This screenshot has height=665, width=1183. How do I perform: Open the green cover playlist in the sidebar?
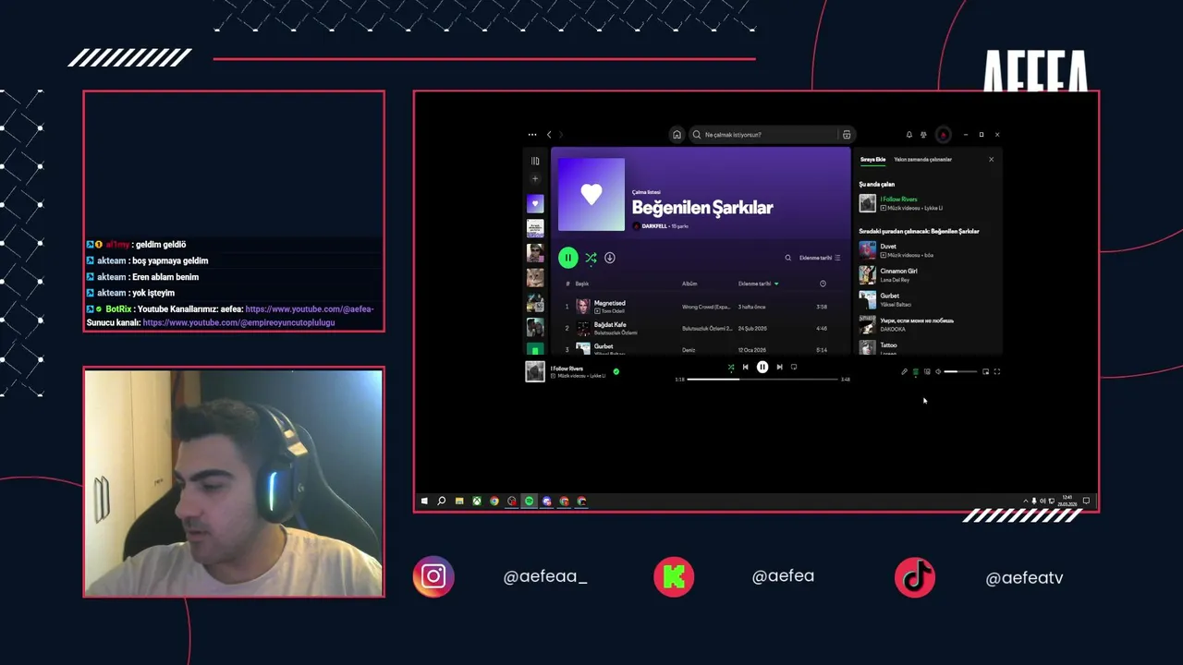tap(535, 349)
